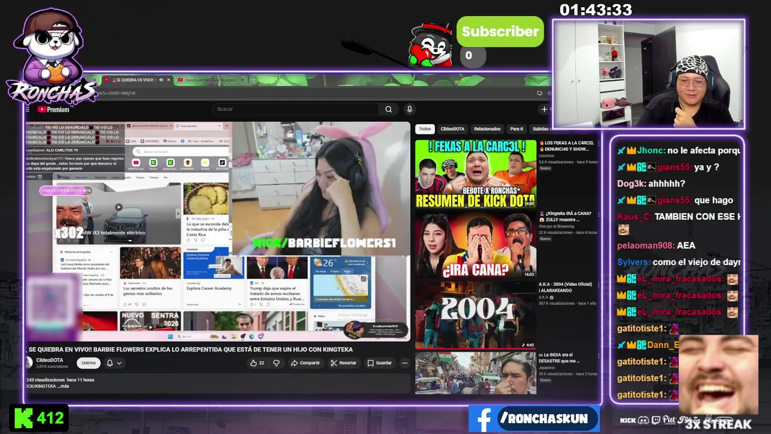
Task: Click the main video player
Action: (218, 231)
